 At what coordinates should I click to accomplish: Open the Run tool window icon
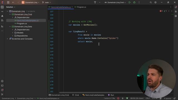tap(2, 81)
